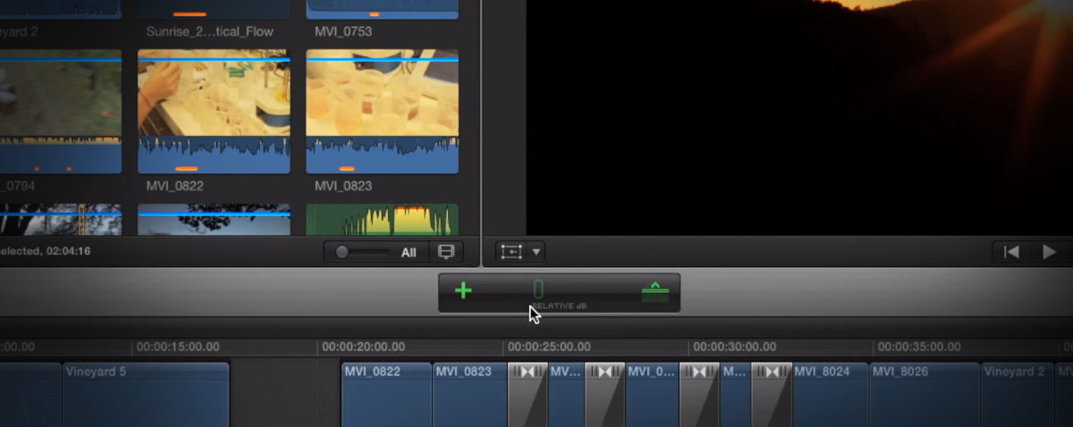Click the green plus icon in the dashboard
Image resolution: width=1073 pixels, height=427 pixels.
click(x=463, y=290)
